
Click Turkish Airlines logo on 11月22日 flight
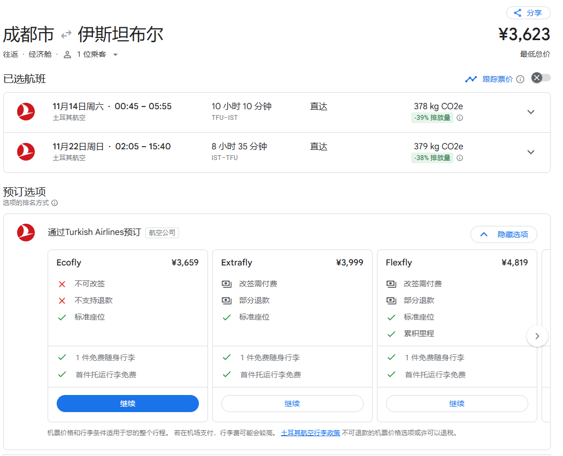pyautogui.click(x=26, y=152)
